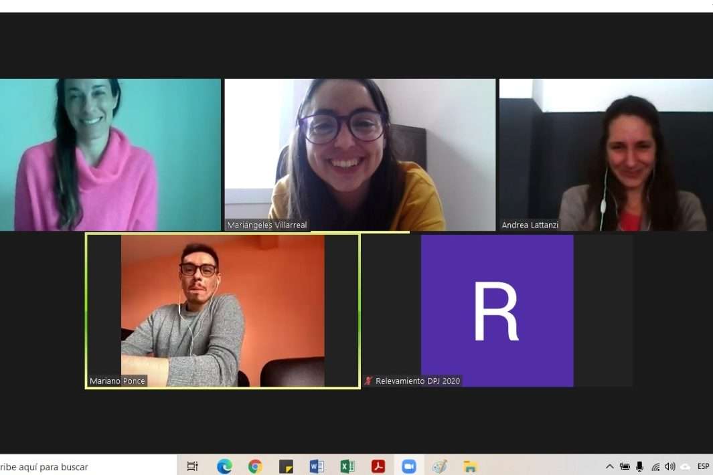Viewport: 713px width, 475px height.
Task: Click the Andrea Lattanzi name label
Action: (530, 225)
